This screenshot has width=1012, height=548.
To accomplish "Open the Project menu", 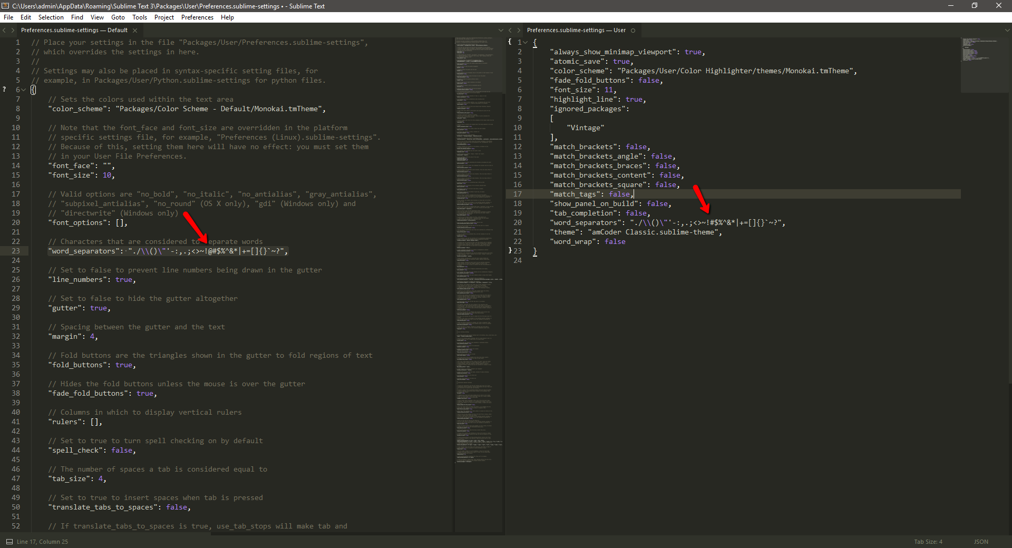I will click(x=164, y=17).
